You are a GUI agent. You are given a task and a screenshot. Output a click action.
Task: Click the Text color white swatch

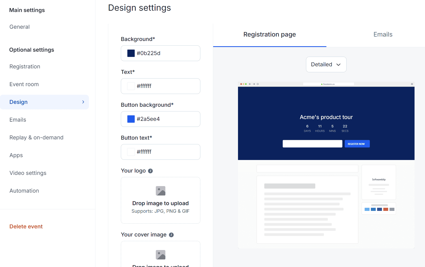click(131, 86)
